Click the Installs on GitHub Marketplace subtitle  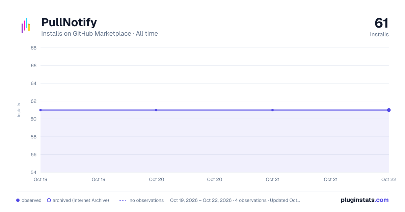(100, 34)
